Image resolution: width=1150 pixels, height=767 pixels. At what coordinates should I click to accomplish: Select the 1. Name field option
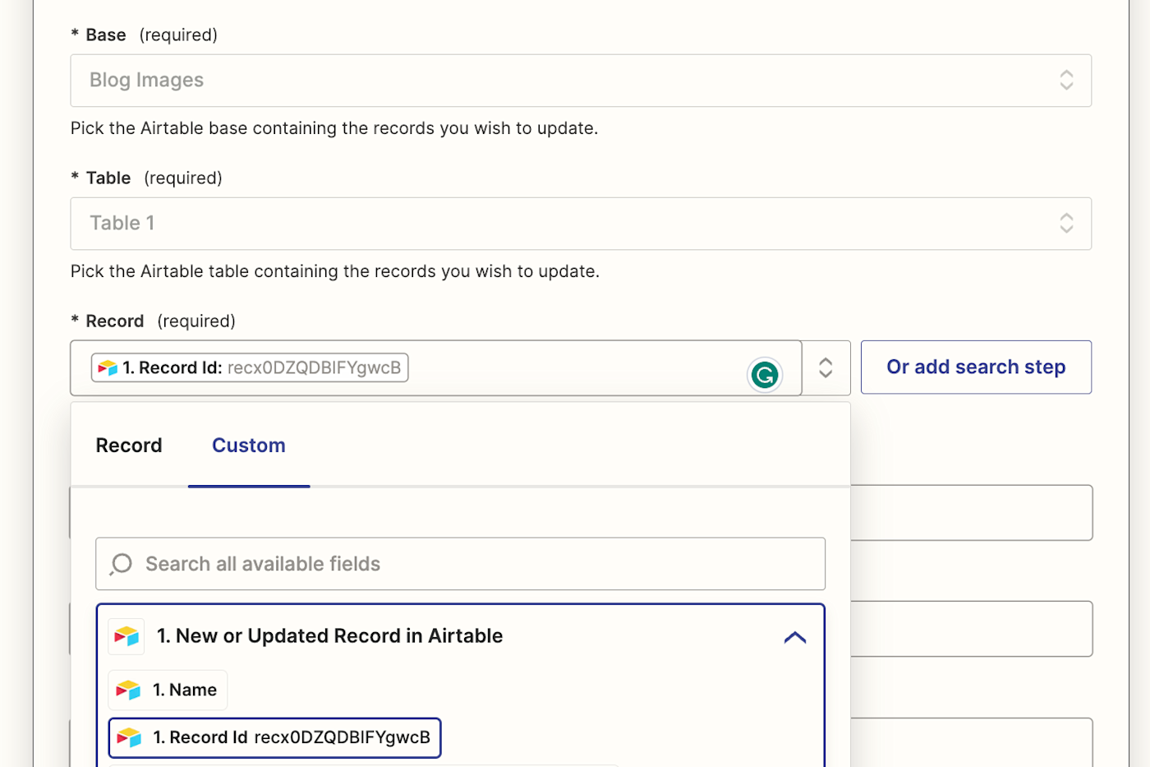click(x=168, y=690)
